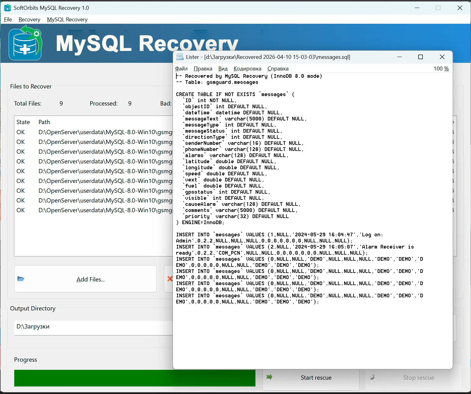Screen dimensions: 471x394
Task: Click the SoftOrbits app icon in title bar
Action: click(x=8, y=8)
